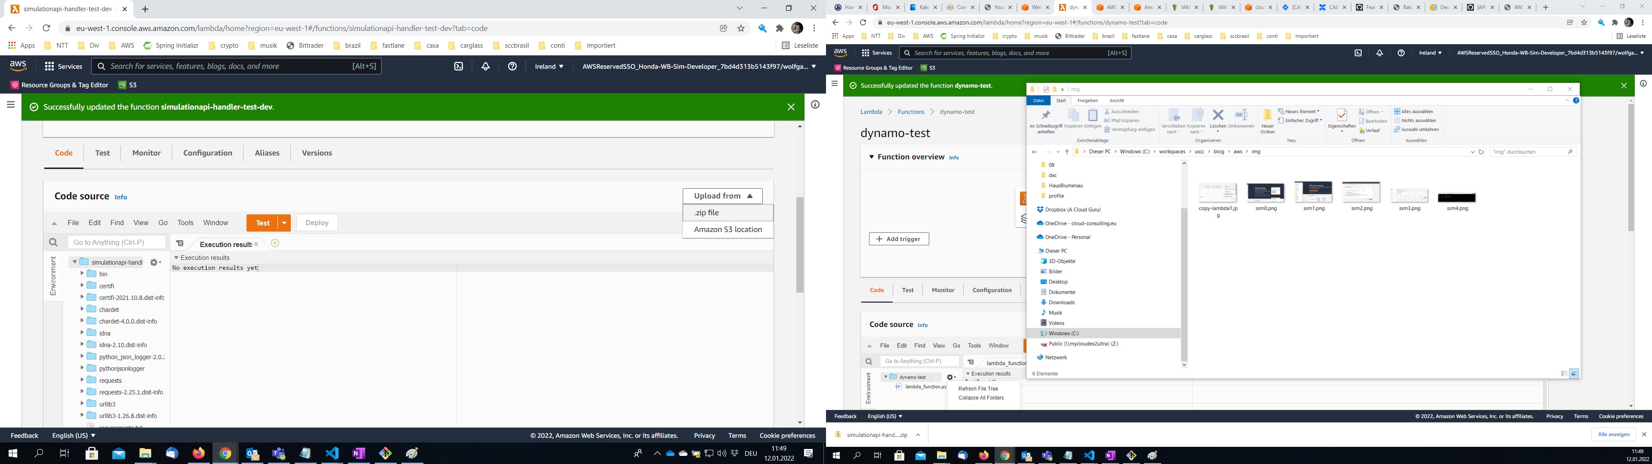Add a new editor tab with plus icon
This screenshot has height=464, width=1652.
tap(275, 243)
